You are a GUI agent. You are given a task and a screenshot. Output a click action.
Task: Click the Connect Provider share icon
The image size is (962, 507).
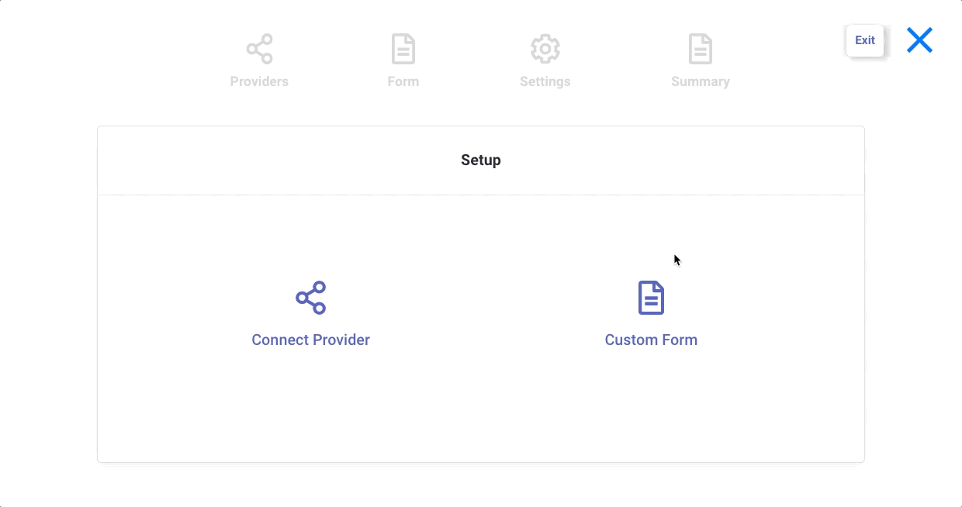tap(310, 298)
